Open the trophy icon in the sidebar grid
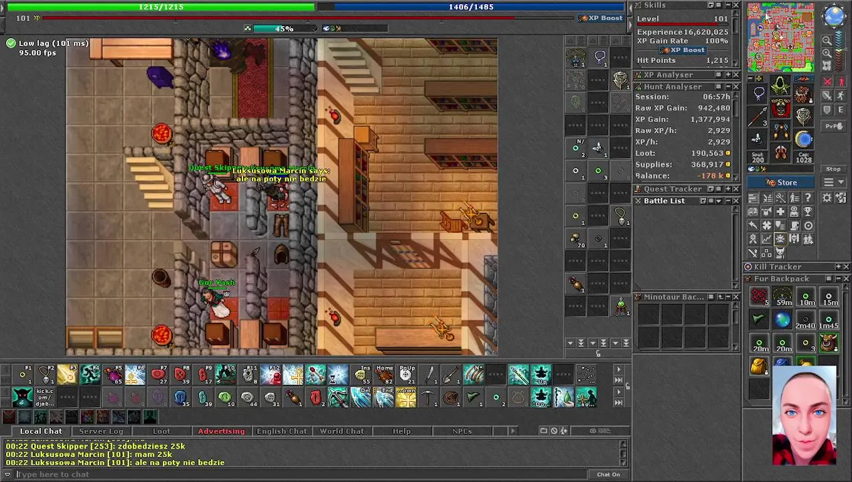The width and height of the screenshot is (852, 482). pos(808,212)
